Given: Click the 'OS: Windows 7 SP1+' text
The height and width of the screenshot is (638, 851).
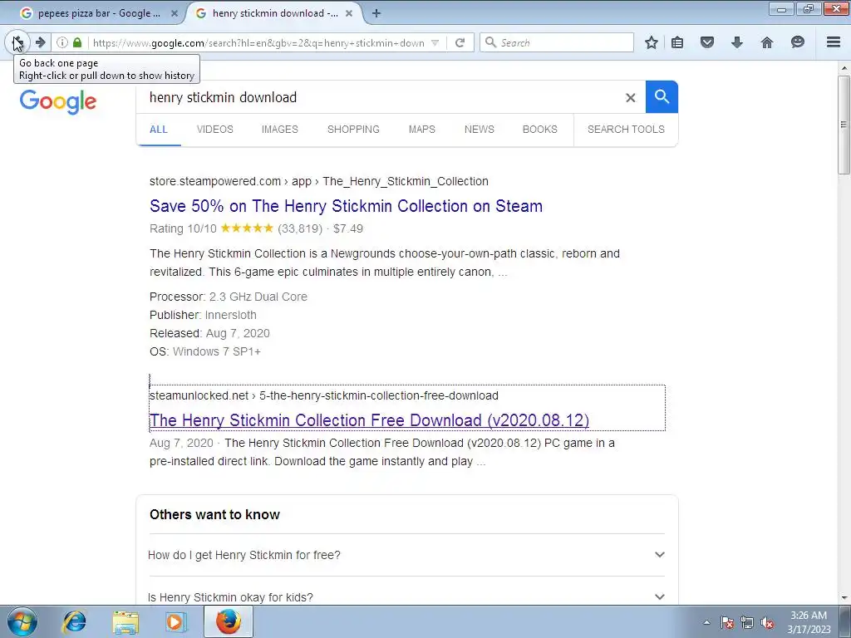Looking at the screenshot, I should click(205, 351).
